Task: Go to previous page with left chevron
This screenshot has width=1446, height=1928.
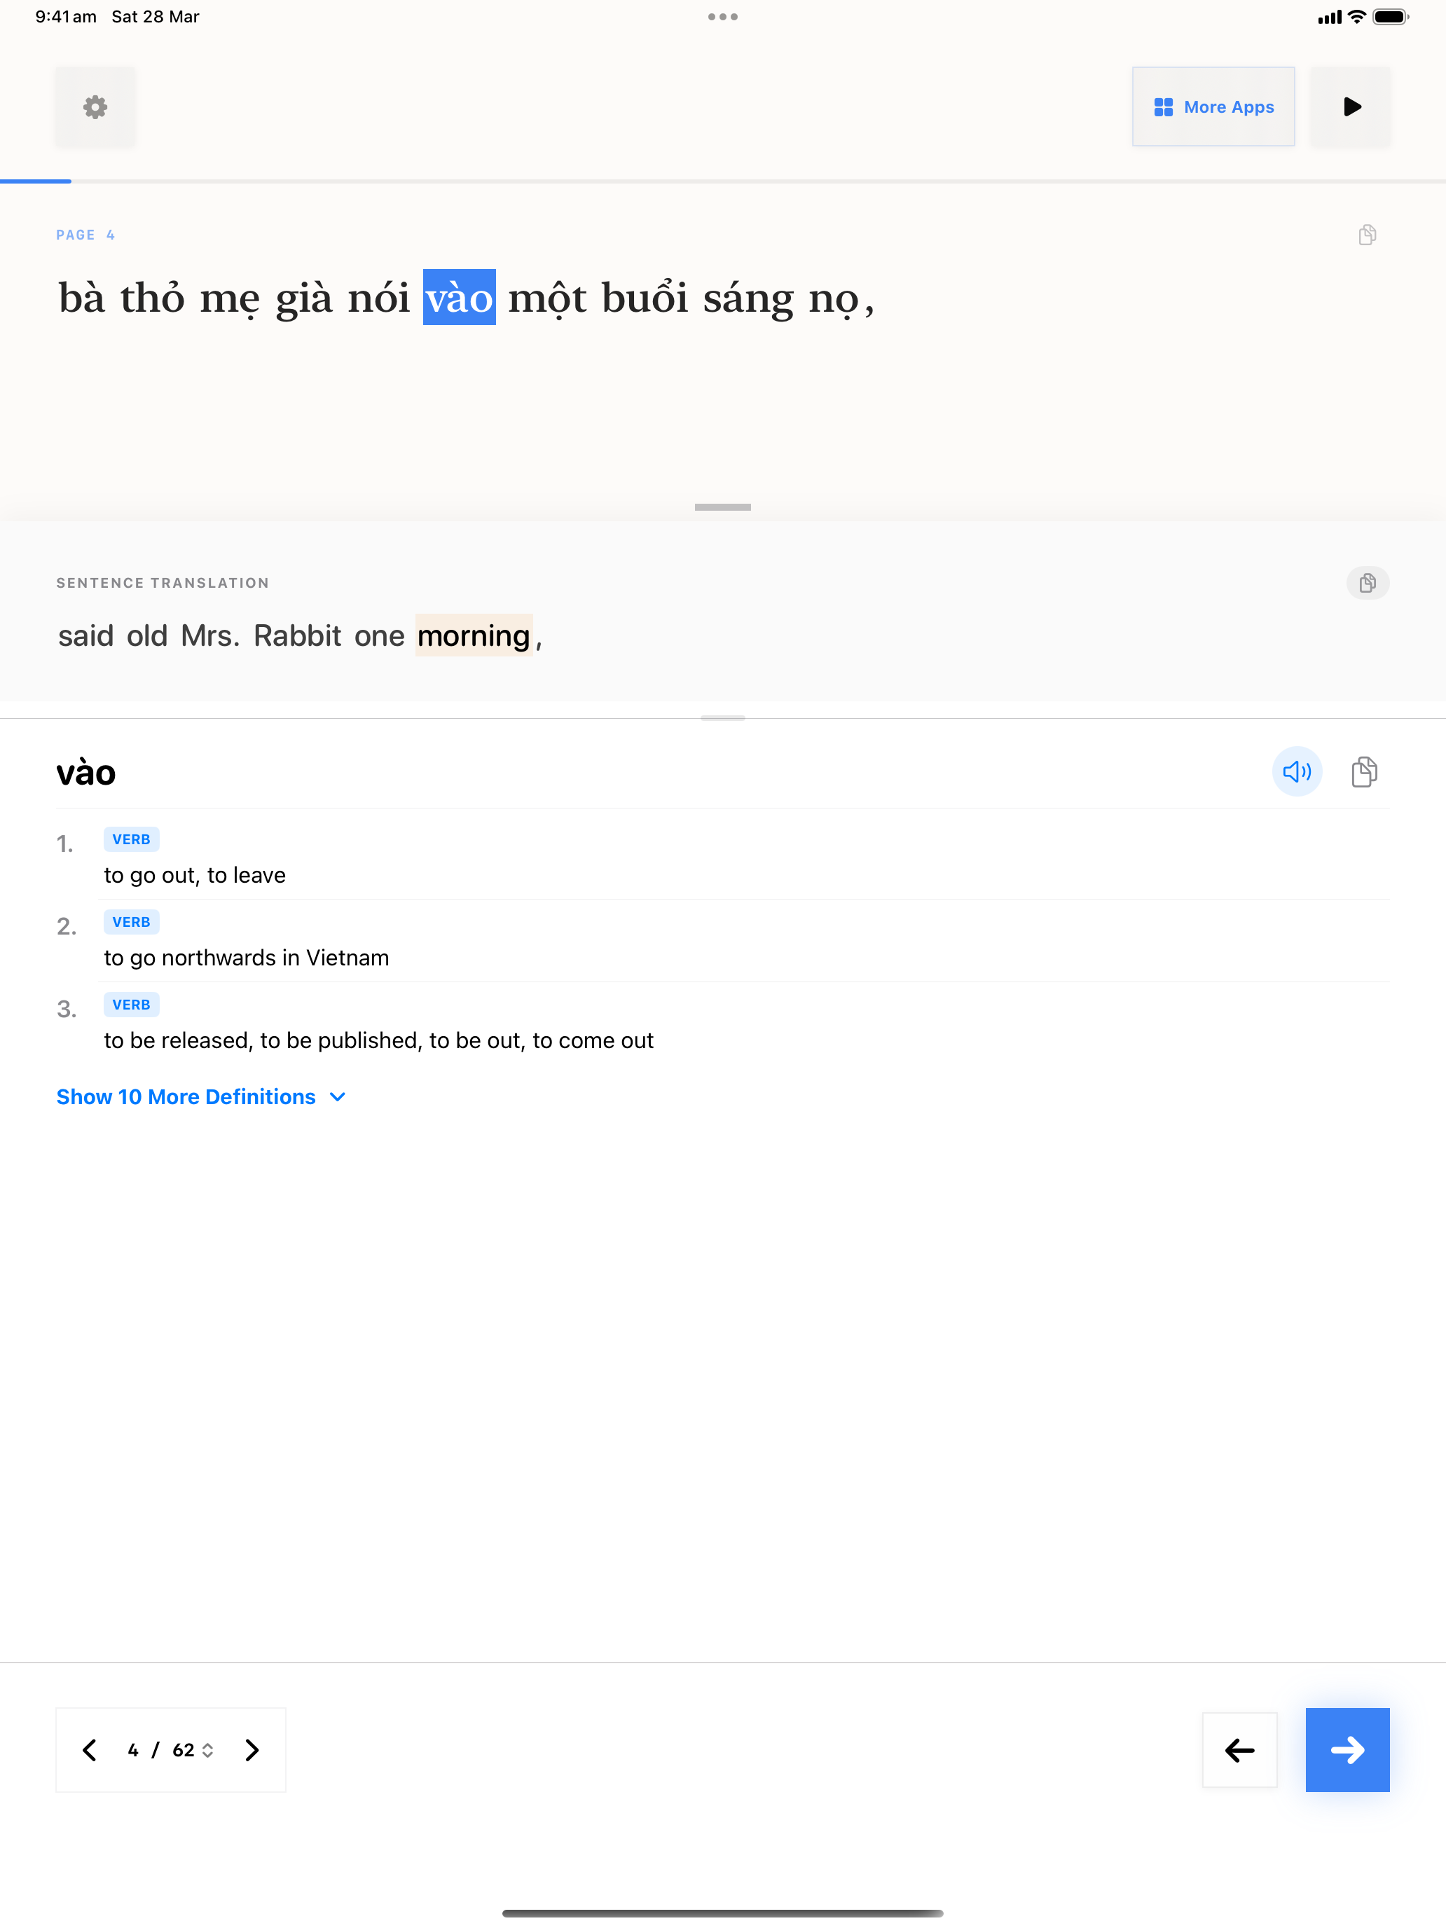Action: pos(89,1749)
